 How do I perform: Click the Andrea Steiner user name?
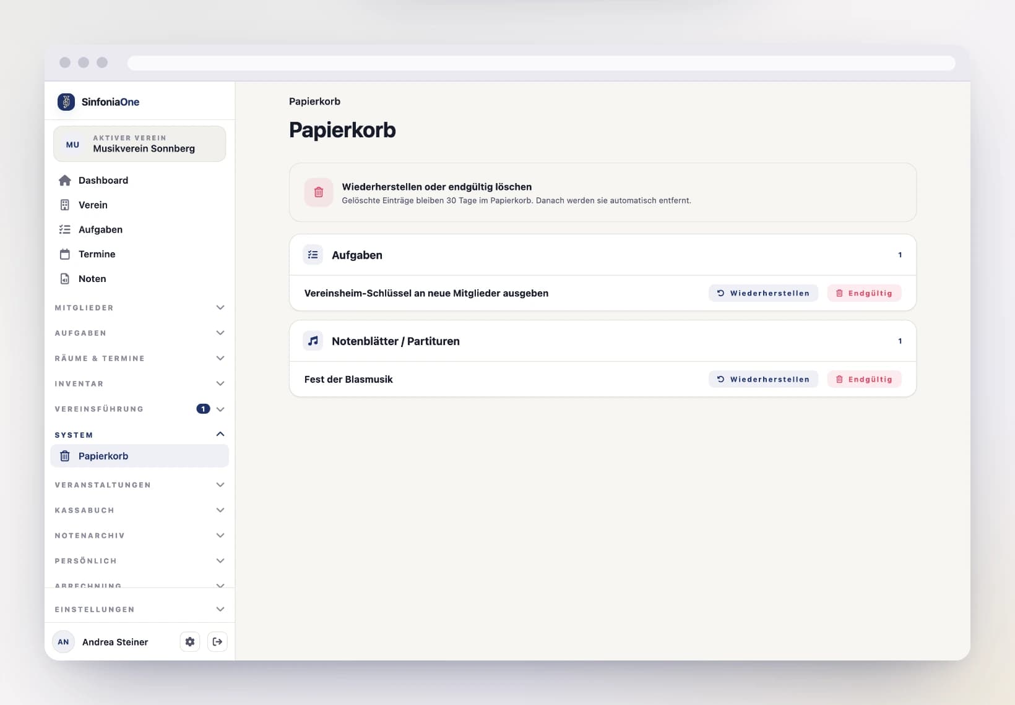pos(115,642)
